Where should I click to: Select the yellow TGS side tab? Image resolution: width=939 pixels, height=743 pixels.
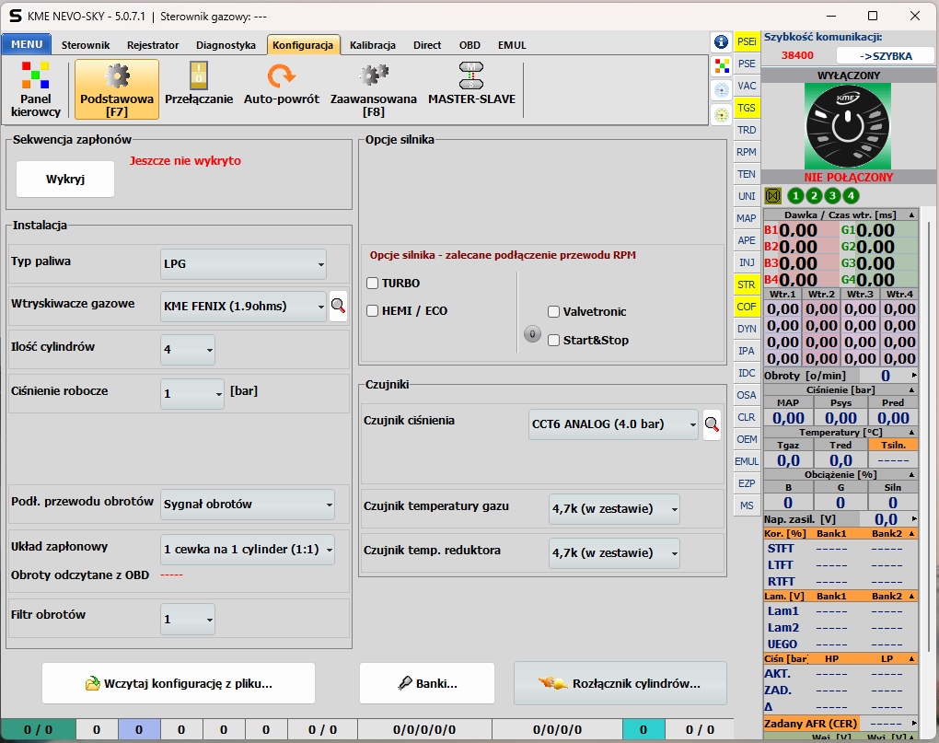747,108
